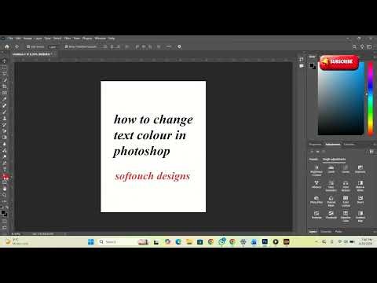Select the Move tool in the toolbar
The width and height of the screenshot is (377, 283).
[x=5, y=61]
